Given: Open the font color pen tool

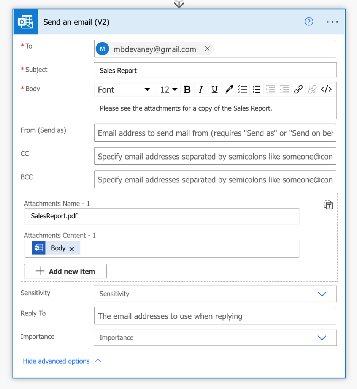Looking at the screenshot, I should (x=228, y=89).
